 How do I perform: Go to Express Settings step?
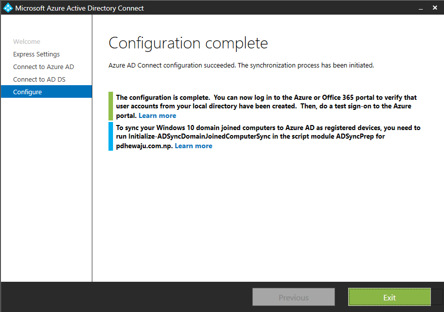pos(36,54)
